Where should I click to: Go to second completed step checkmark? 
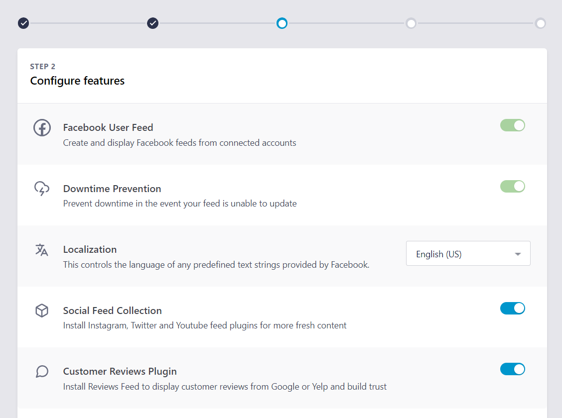(x=153, y=23)
